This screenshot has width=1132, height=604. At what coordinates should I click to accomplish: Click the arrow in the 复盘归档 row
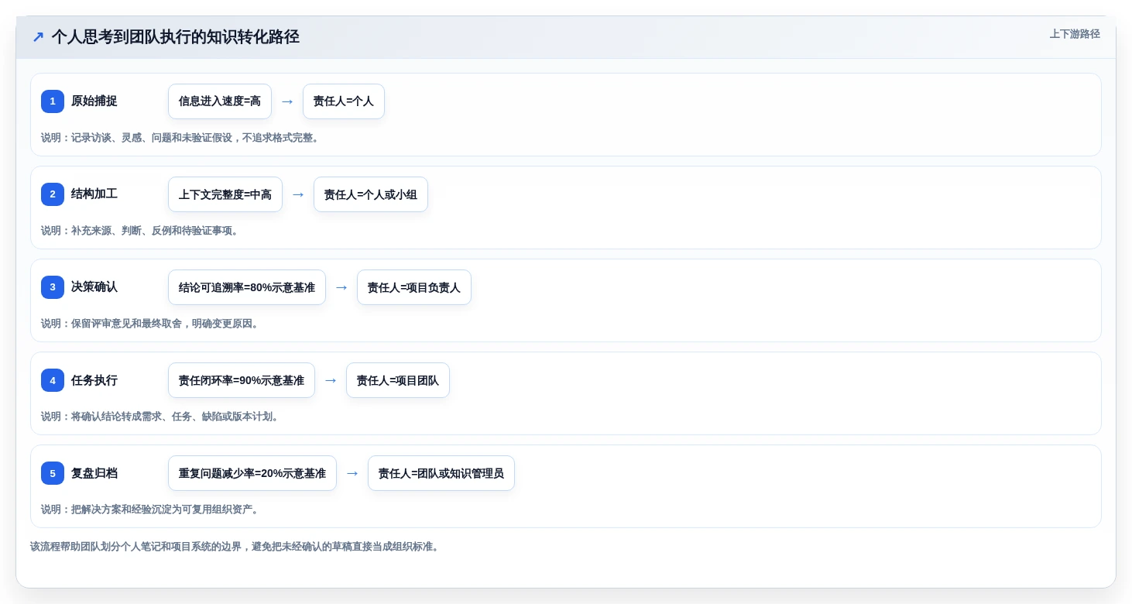click(352, 473)
